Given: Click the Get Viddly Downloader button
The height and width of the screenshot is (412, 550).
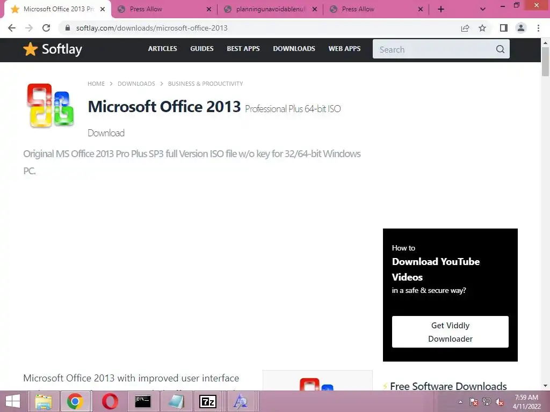Looking at the screenshot, I should click(x=450, y=332).
